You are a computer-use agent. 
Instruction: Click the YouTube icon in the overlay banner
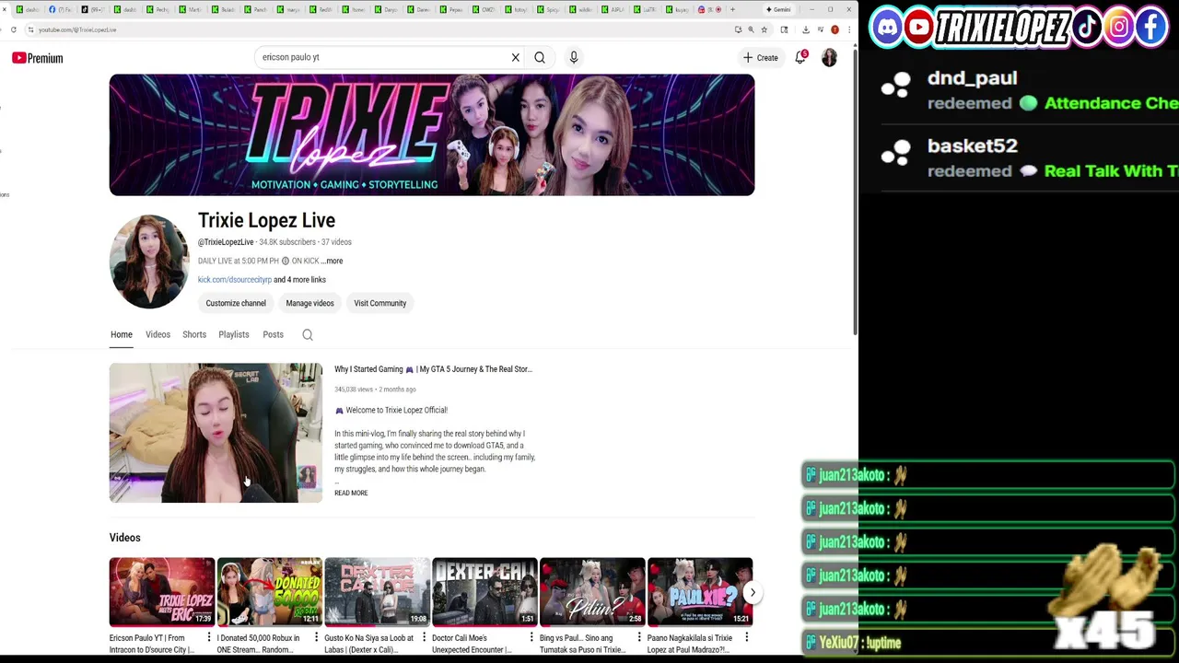coord(919,27)
